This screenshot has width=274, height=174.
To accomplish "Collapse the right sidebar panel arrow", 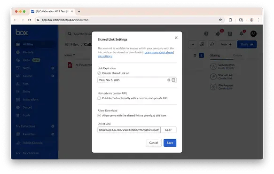I will pyautogui.click(x=202, y=55).
